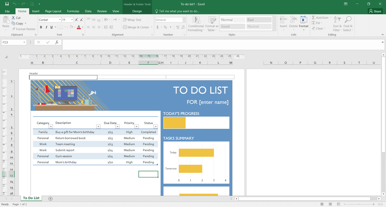Click the Align Left icon
Image resolution: width=386 pixels, height=207 pixels.
click(88, 27)
